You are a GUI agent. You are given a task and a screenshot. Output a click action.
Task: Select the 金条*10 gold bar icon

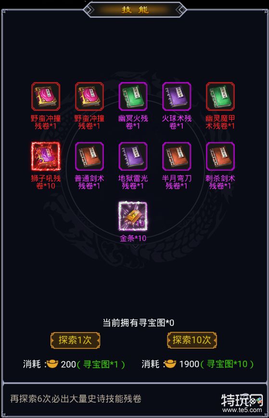coord(133,216)
